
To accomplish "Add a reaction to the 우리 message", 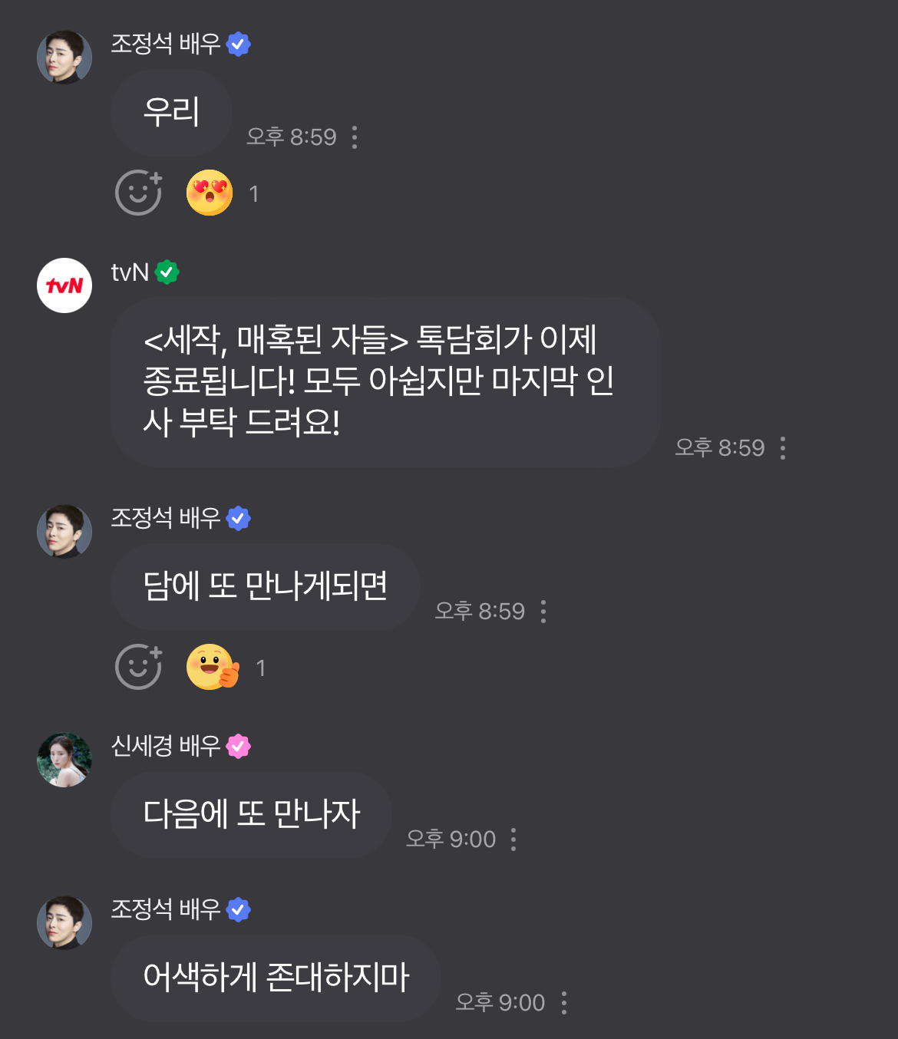I will coord(139,193).
